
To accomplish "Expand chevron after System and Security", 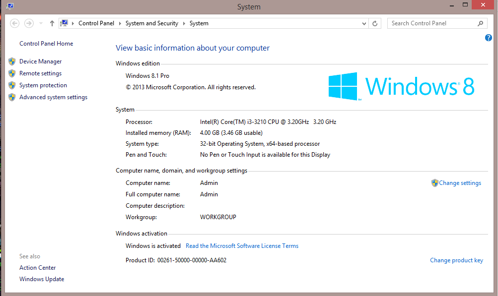I will coord(184,23).
